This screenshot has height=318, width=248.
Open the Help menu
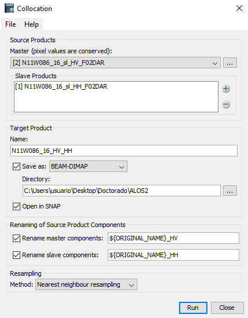(31, 24)
